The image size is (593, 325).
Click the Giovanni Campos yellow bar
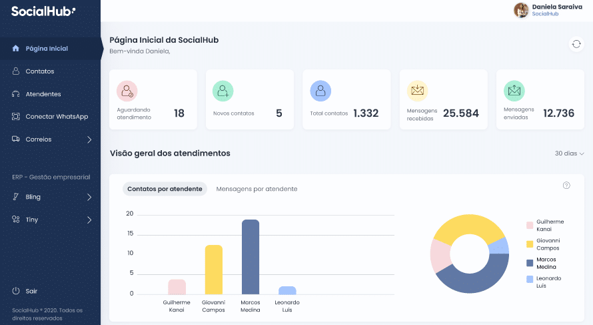213,270
